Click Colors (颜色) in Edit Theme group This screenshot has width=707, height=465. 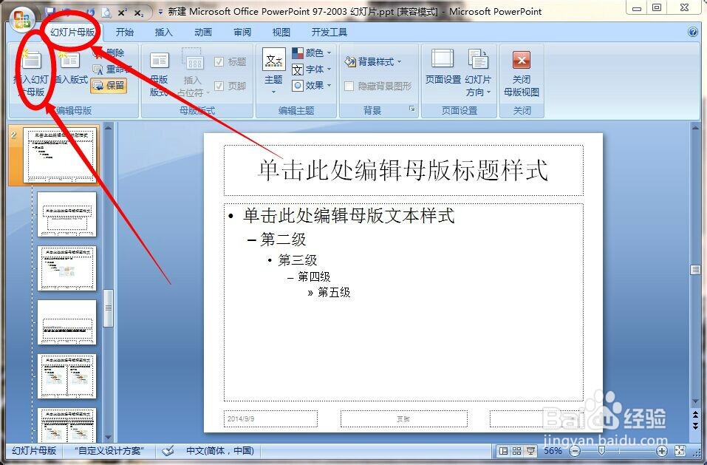pyautogui.click(x=310, y=52)
